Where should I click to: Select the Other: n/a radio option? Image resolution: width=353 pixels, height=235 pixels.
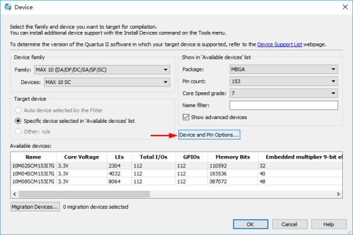coord(18,131)
